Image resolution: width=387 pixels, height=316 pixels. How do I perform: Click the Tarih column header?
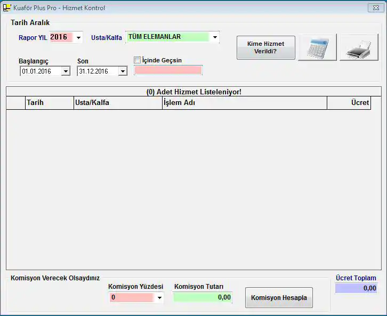point(49,103)
